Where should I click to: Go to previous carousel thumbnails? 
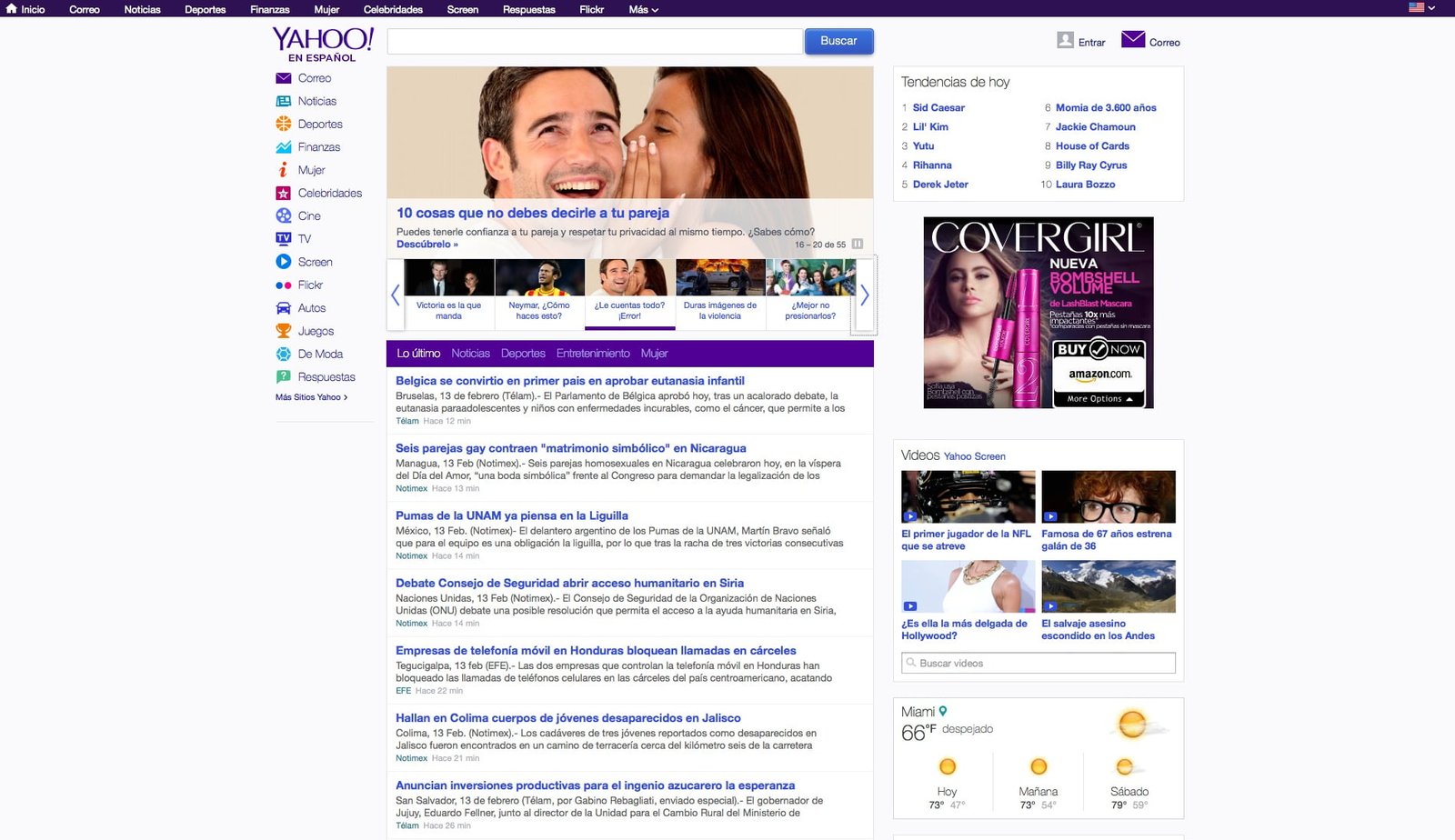tap(395, 295)
